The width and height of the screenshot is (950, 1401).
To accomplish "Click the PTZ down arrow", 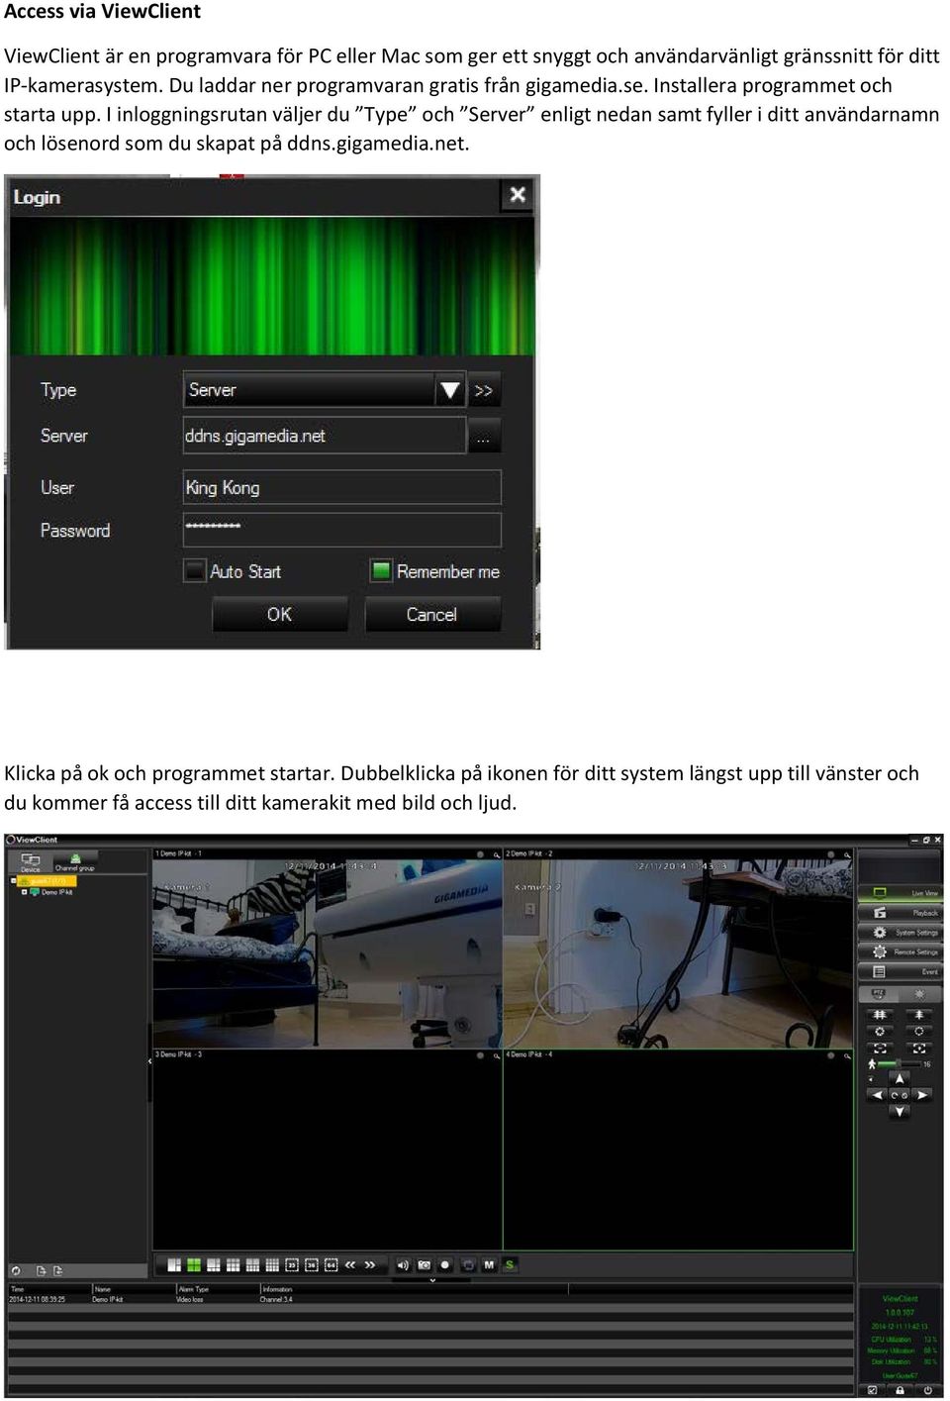I will (900, 1111).
